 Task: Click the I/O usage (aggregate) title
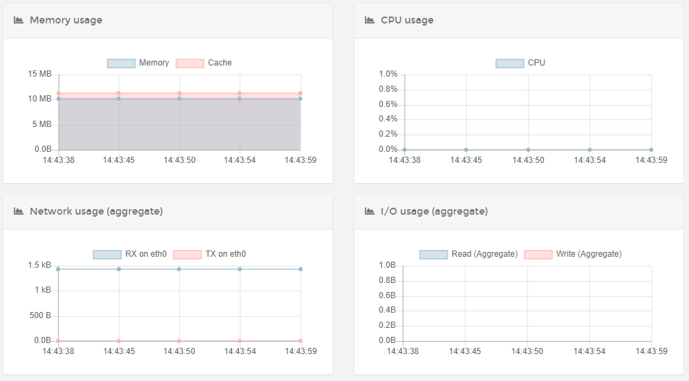434,211
